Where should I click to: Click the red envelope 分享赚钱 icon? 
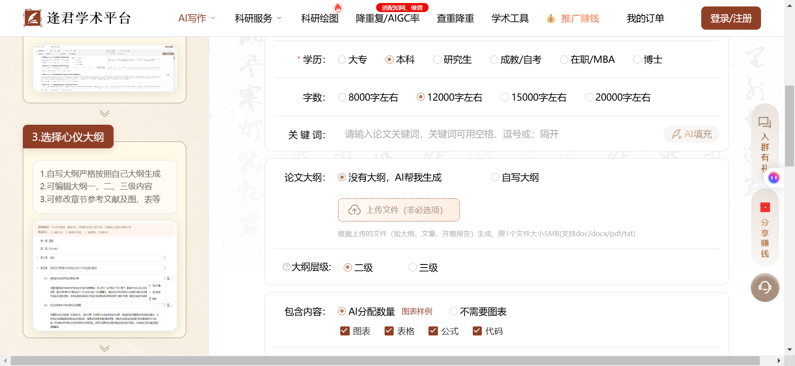tap(765, 207)
